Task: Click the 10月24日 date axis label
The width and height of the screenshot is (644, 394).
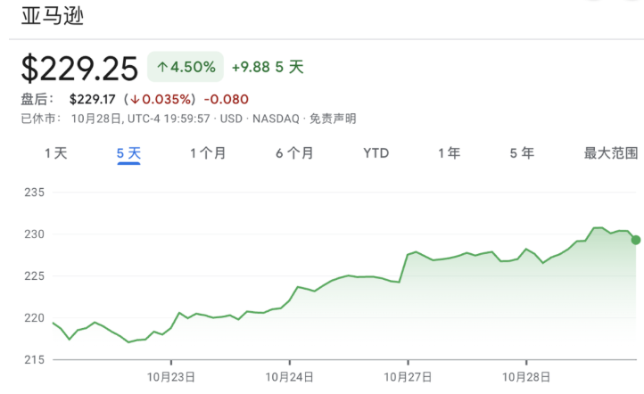Action: click(290, 377)
